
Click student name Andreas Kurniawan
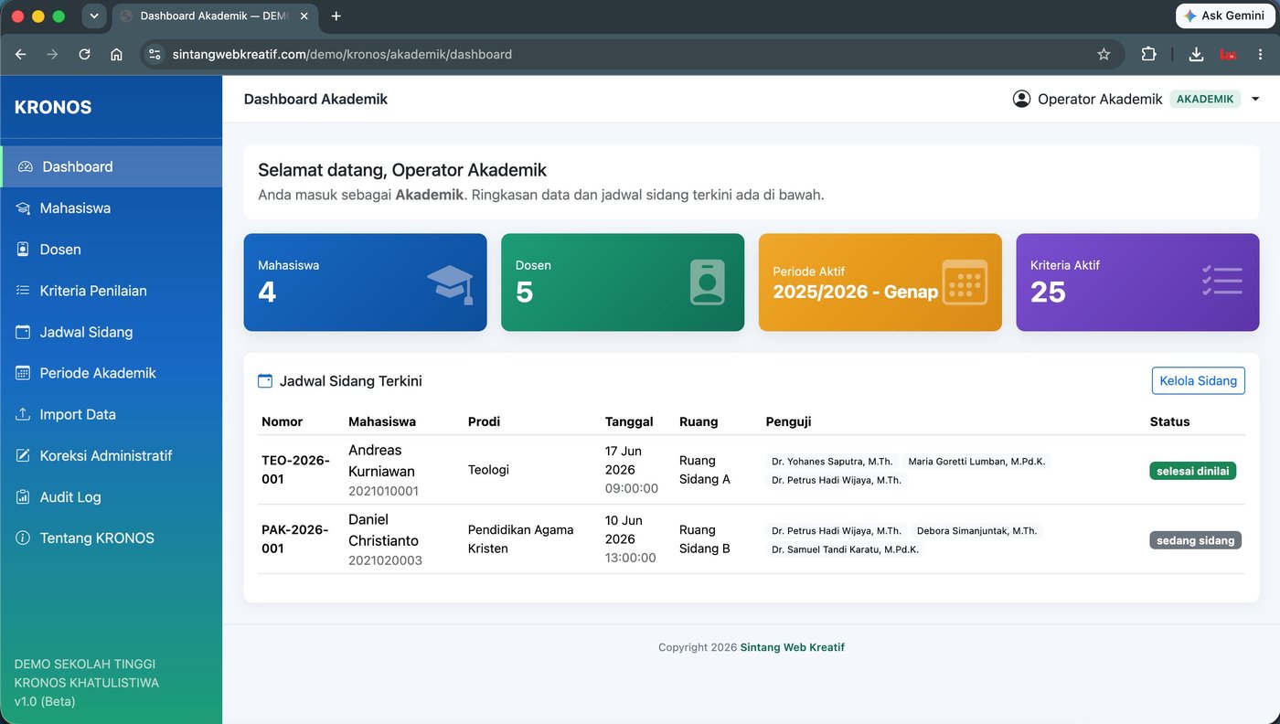coord(381,461)
